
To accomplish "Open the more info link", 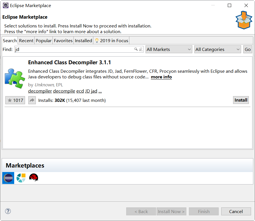I will click(161, 77).
